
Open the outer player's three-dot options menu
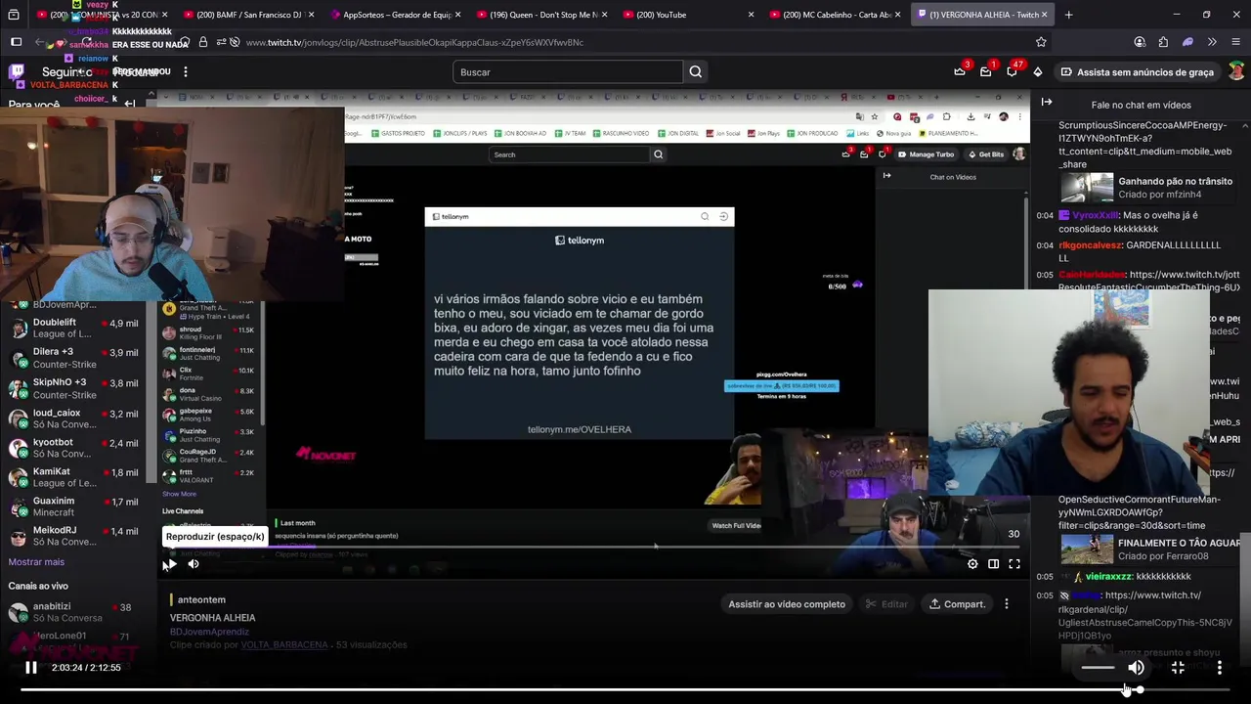point(1220,668)
